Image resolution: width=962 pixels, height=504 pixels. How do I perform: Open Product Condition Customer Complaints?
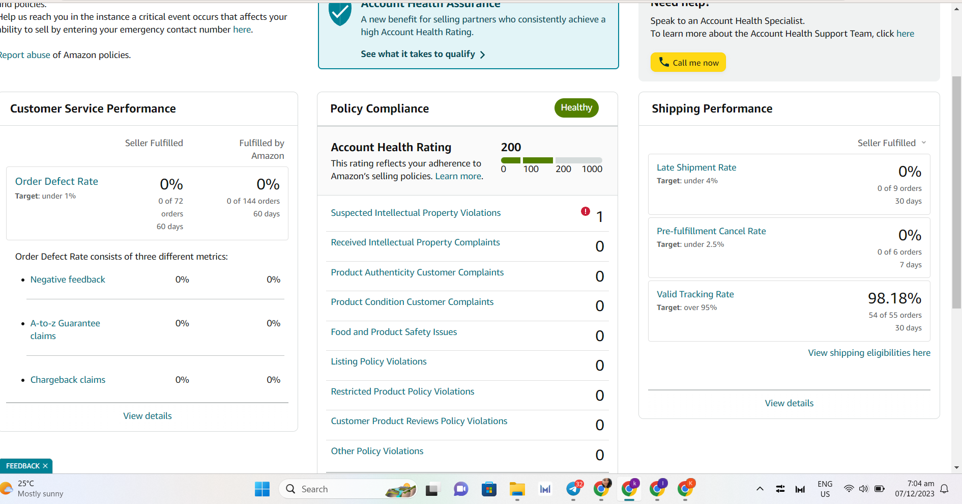pyautogui.click(x=412, y=302)
